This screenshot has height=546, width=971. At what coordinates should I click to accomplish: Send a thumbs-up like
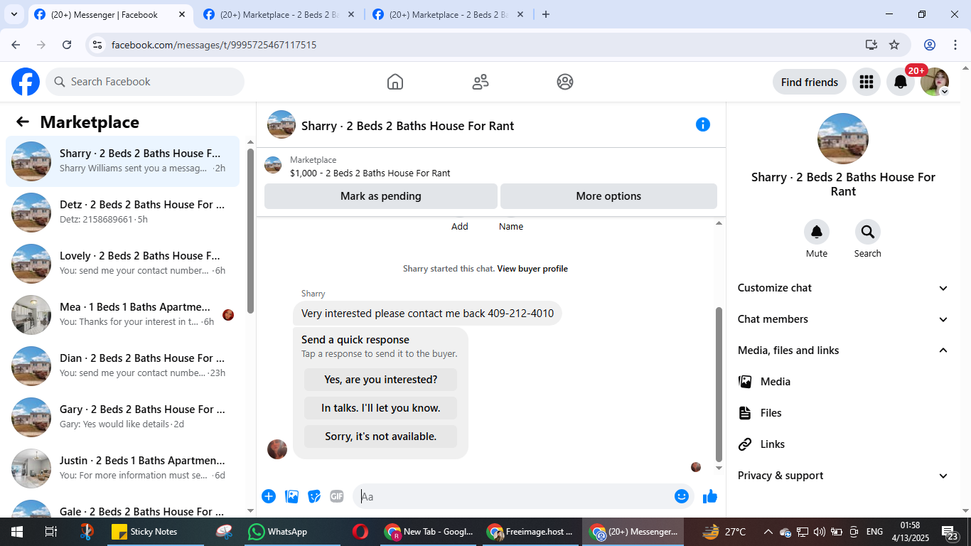pos(710,496)
